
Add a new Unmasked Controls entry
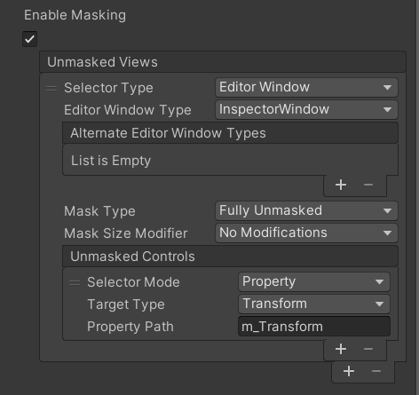tap(341, 349)
